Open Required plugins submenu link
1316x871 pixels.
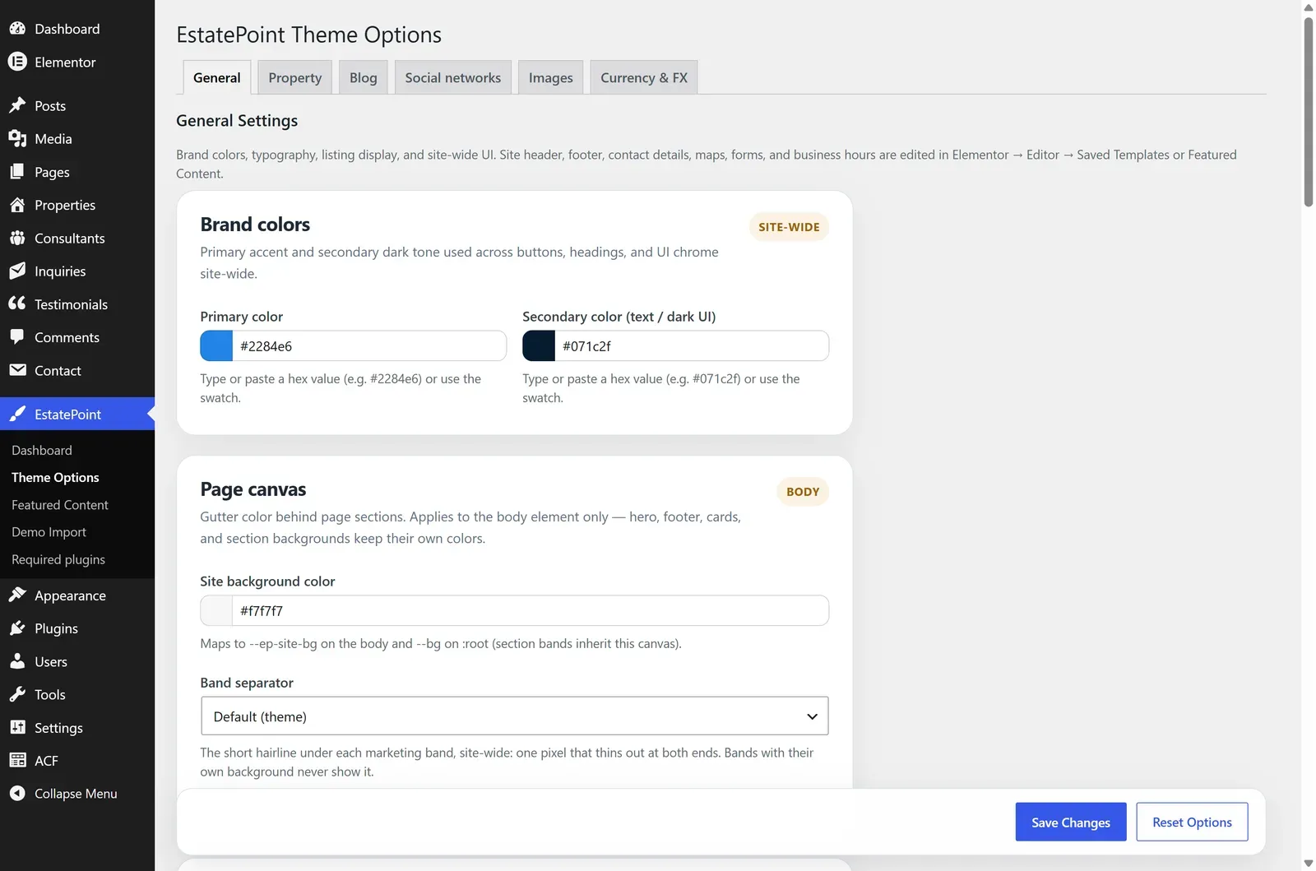58,559
